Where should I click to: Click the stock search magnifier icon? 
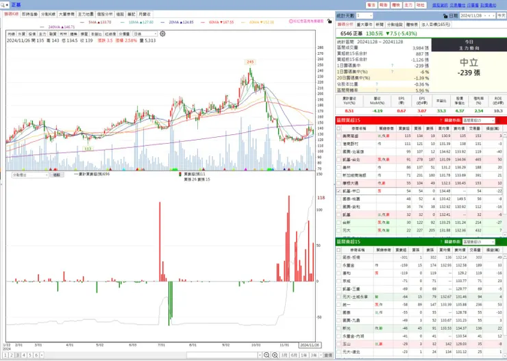click(3, 5)
